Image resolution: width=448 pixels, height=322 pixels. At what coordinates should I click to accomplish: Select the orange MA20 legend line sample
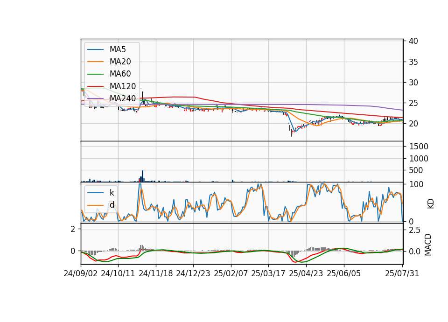pos(95,62)
